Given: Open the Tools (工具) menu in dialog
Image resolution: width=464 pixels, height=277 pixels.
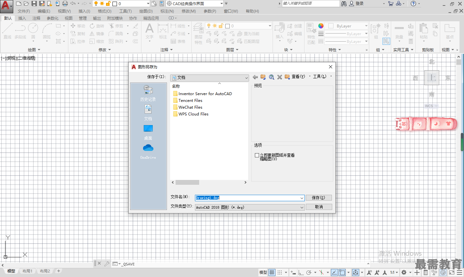Looking at the screenshot, I should tap(320, 77).
